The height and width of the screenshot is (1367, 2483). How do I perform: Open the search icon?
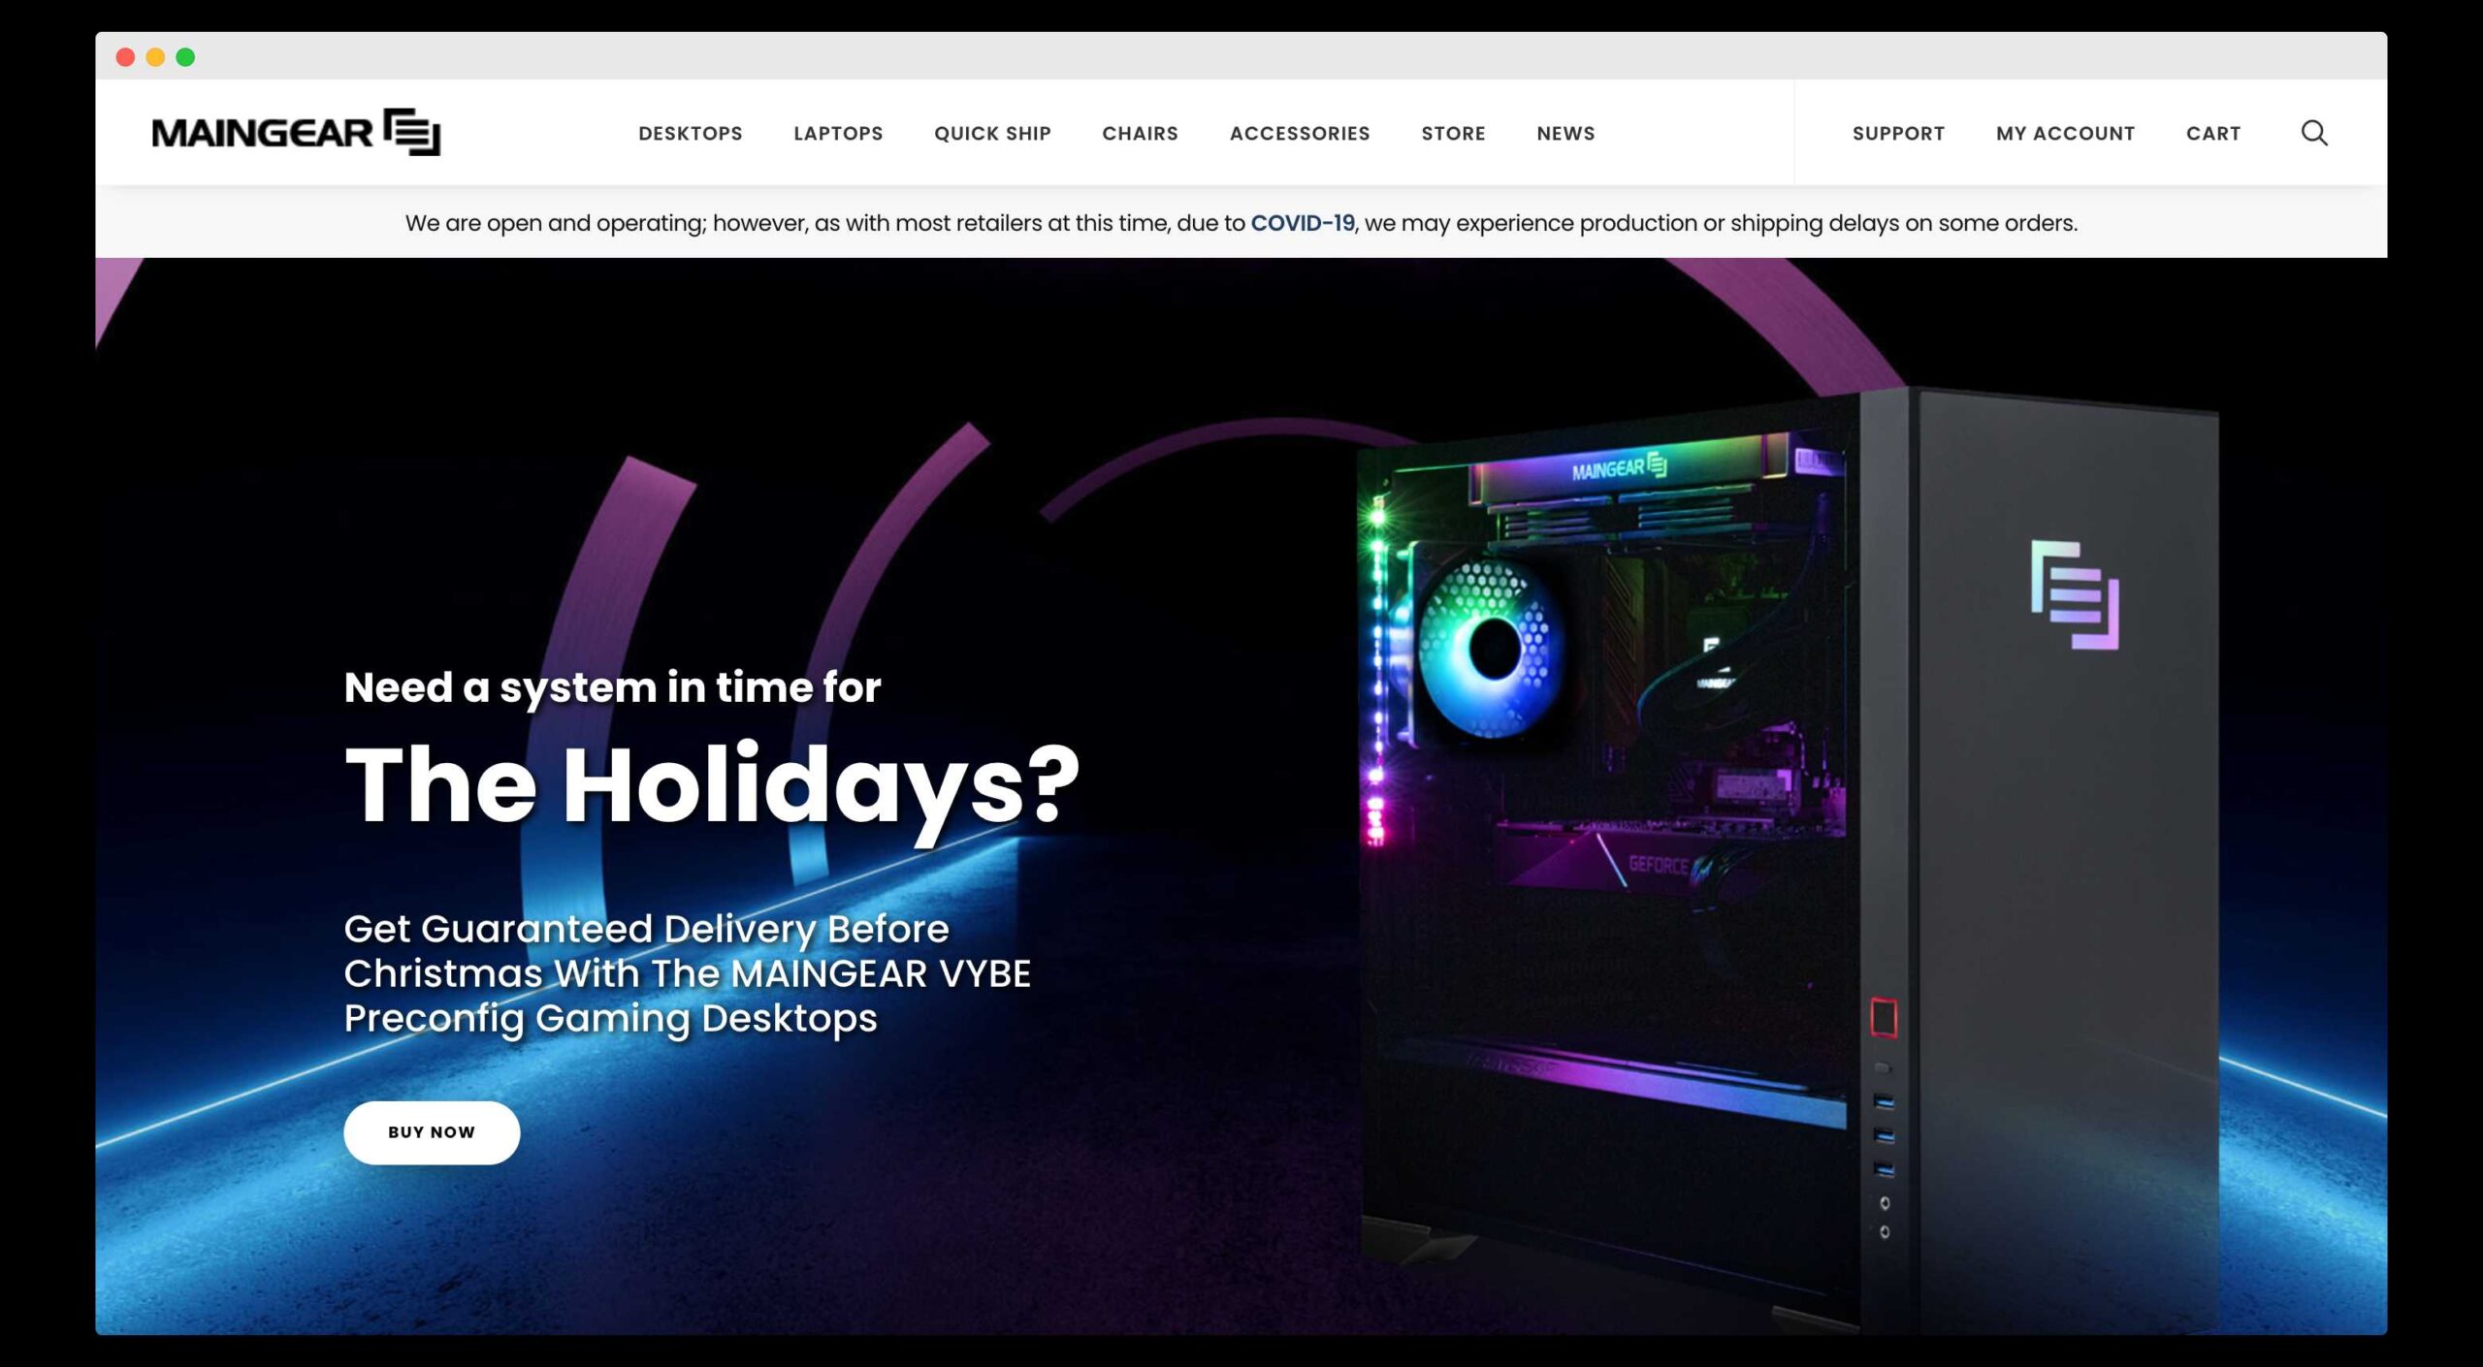pos(2313,131)
